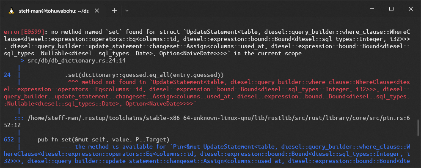Image resolution: width=421 pixels, height=168 pixels.
Task: Maximize the terminal window
Action: (391, 9)
